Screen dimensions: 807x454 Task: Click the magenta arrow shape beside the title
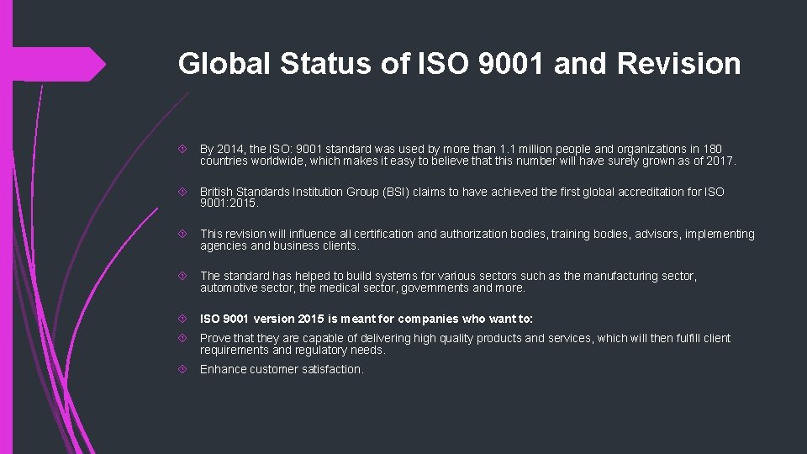[59, 65]
